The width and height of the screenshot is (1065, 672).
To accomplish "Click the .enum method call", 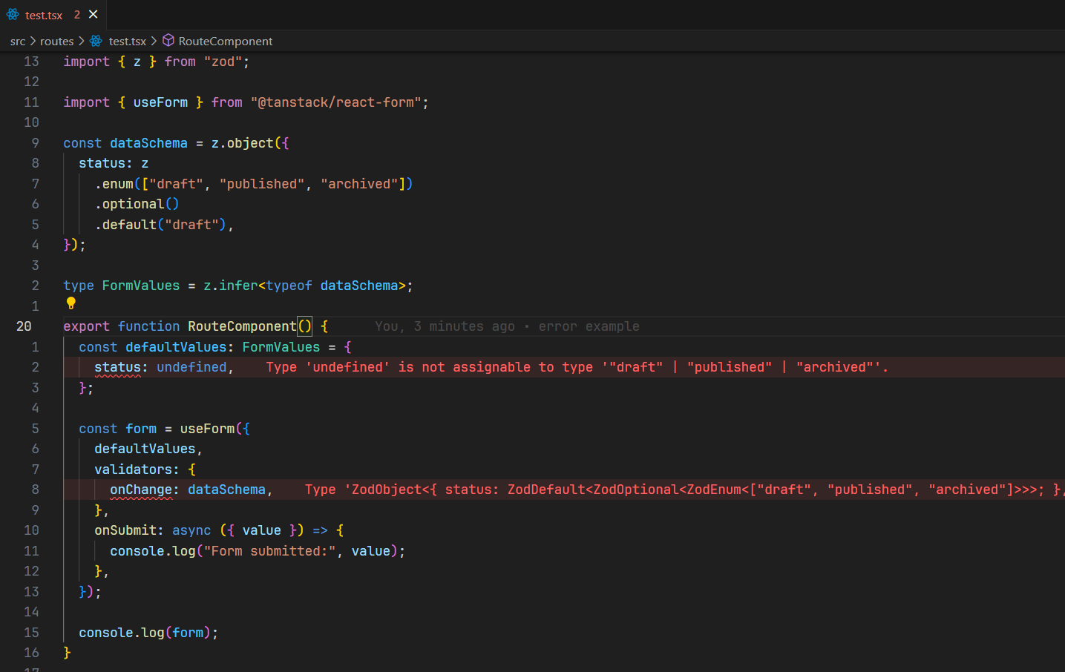I will point(114,184).
